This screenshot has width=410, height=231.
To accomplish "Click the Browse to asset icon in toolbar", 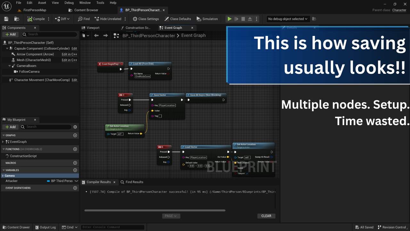I will coord(17,19).
